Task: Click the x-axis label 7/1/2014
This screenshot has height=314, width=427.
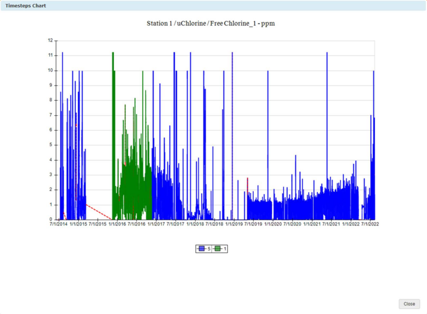Action: [x=58, y=224]
